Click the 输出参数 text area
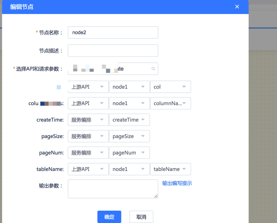The image size is (277, 223). coord(113,189)
